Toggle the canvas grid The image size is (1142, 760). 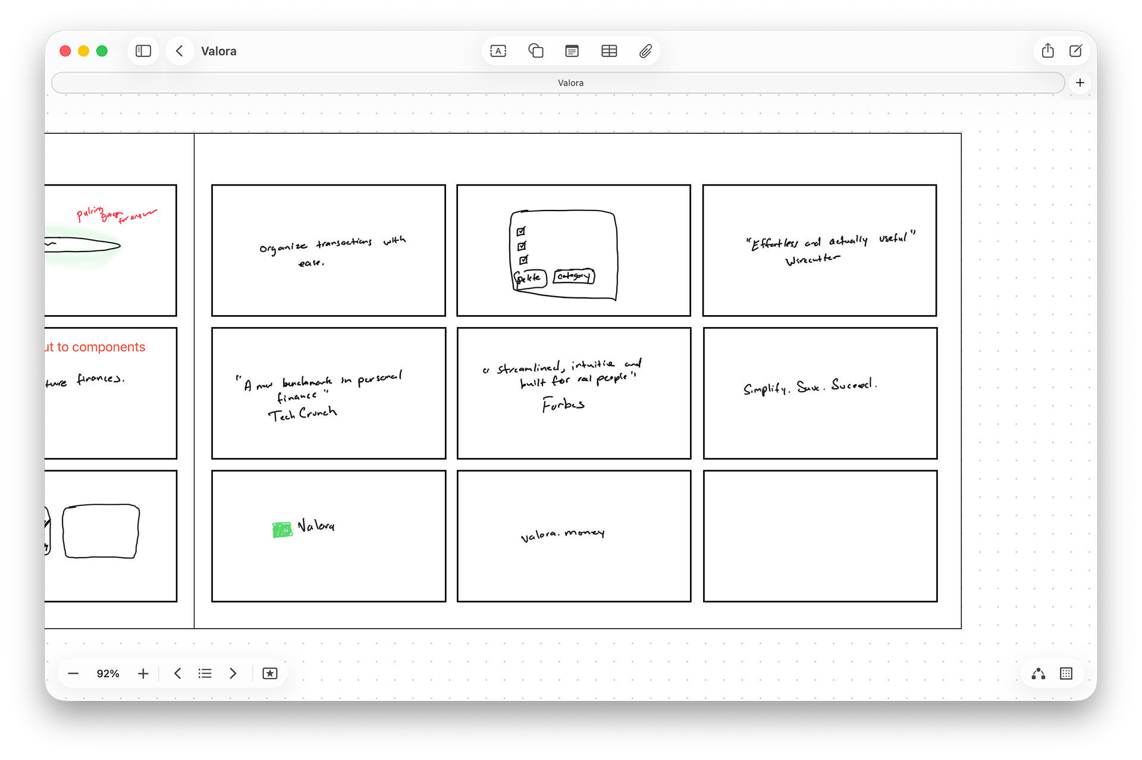point(1066,673)
